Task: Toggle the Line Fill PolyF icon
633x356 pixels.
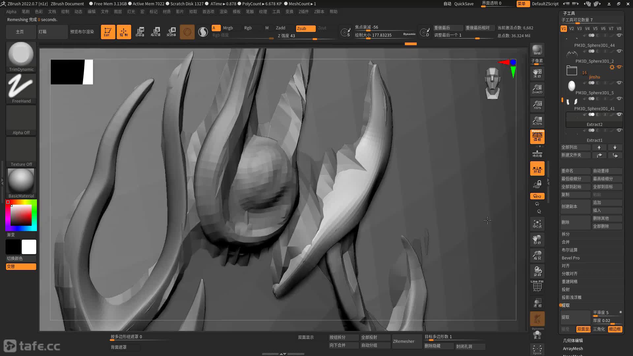Action: click(537, 286)
